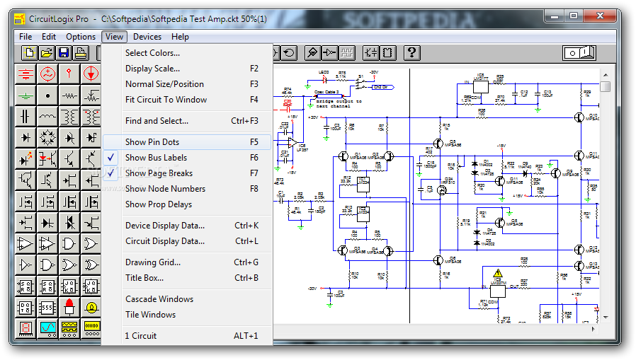Open the Options menu
Viewport: 636px width, 360px height.
click(81, 37)
